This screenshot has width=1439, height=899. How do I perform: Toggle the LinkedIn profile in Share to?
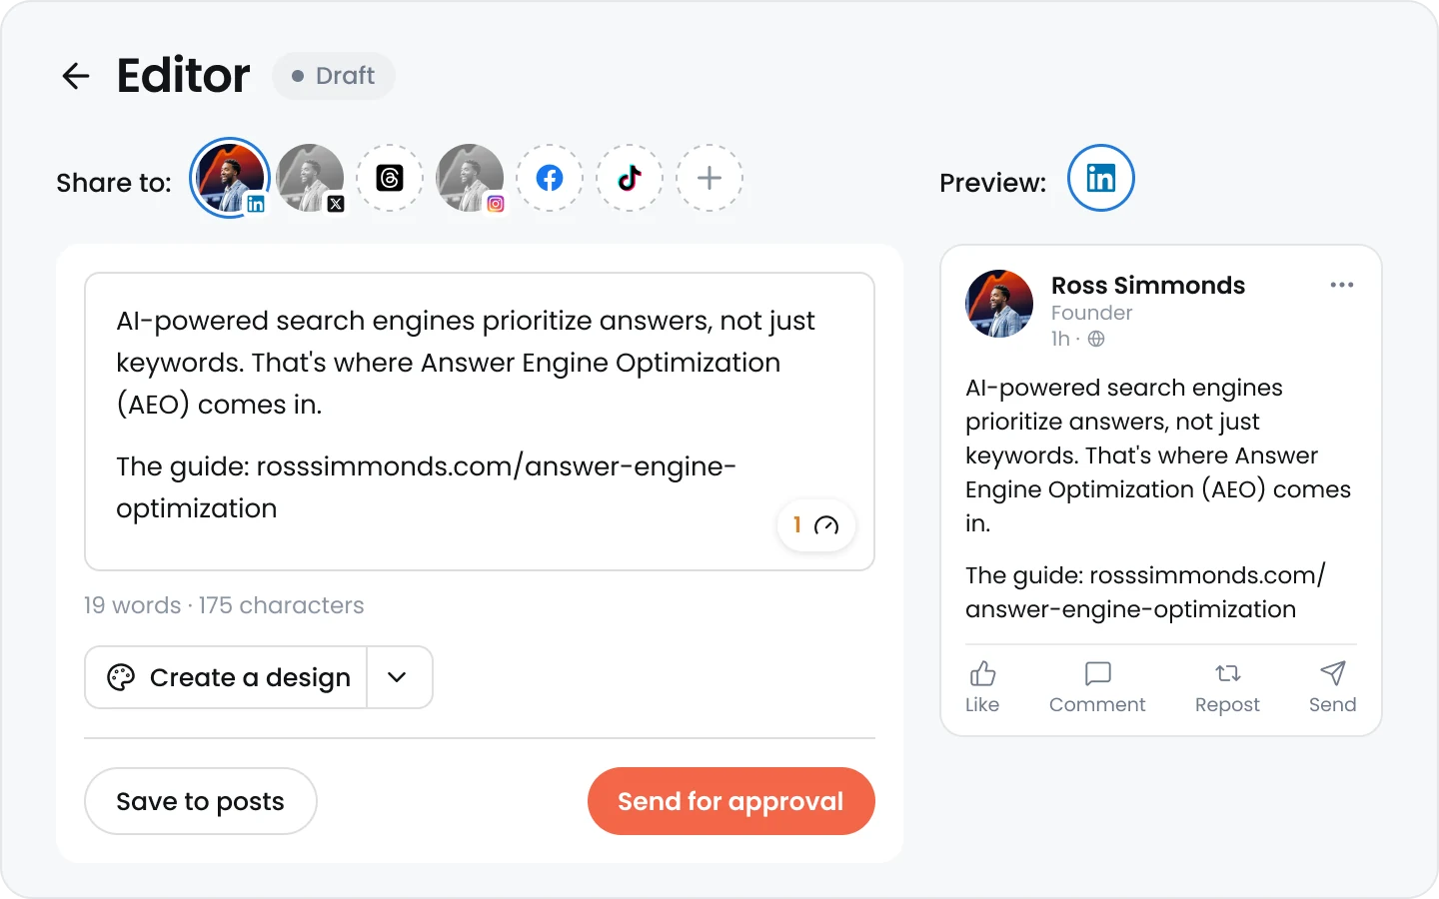point(230,178)
